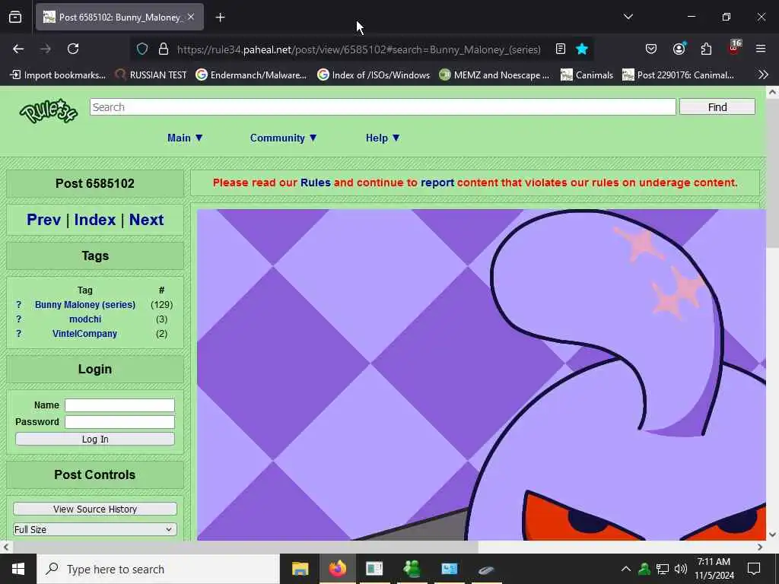
Task: Open the Firefox hamburger application menu
Action: coord(761,49)
